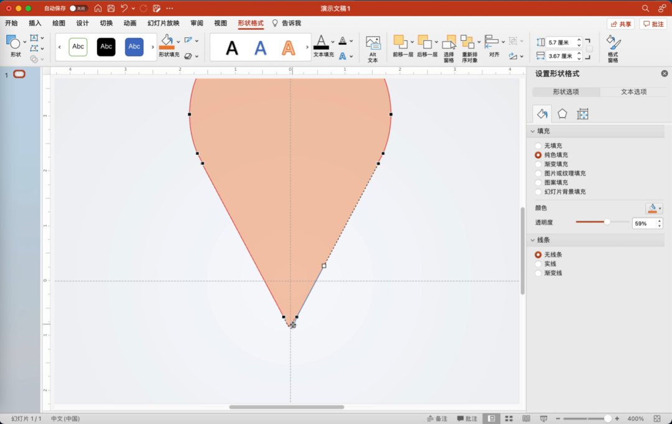Image resolution: width=672 pixels, height=424 pixels.
Task: Apply the blue Abc shape style
Action: tap(134, 47)
